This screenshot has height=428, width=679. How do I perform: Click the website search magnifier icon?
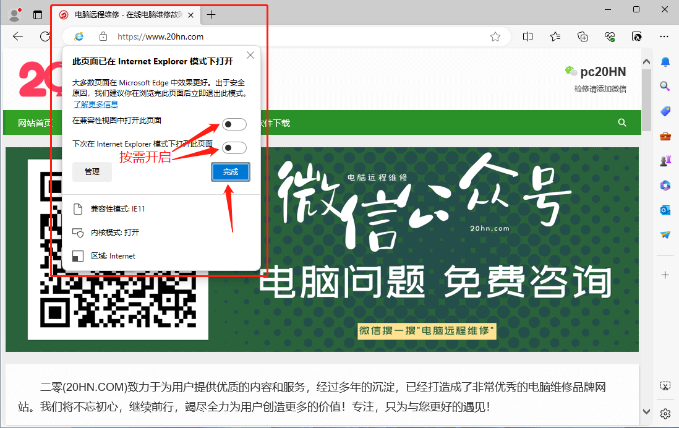(x=622, y=123)
